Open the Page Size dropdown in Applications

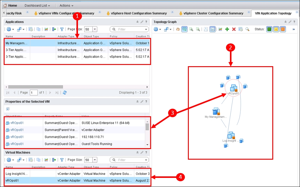pyautogui.click(x=95, y=29)
